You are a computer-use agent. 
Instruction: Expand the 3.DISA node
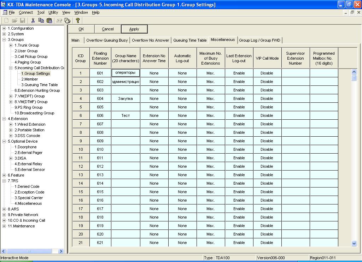tap(11, 158)
